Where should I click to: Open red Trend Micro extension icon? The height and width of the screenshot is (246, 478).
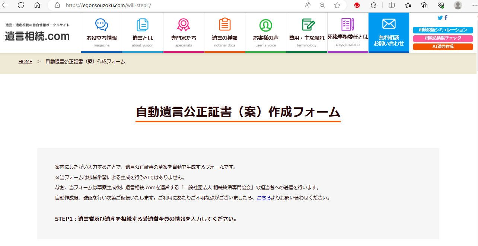coord(357,5)
